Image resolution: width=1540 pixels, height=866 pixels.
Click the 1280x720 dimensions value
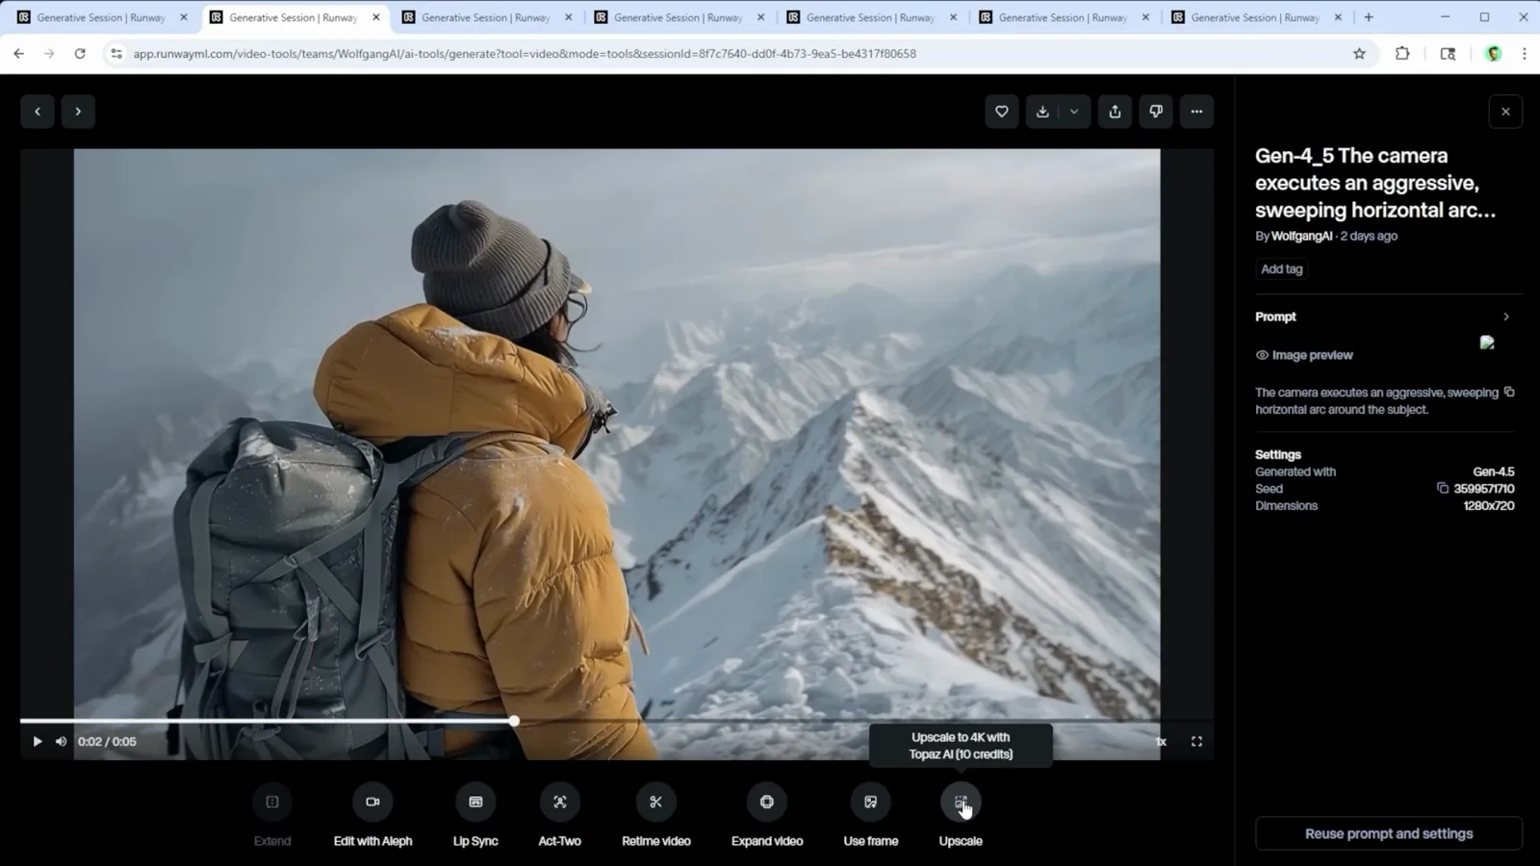pos(1489,505)
